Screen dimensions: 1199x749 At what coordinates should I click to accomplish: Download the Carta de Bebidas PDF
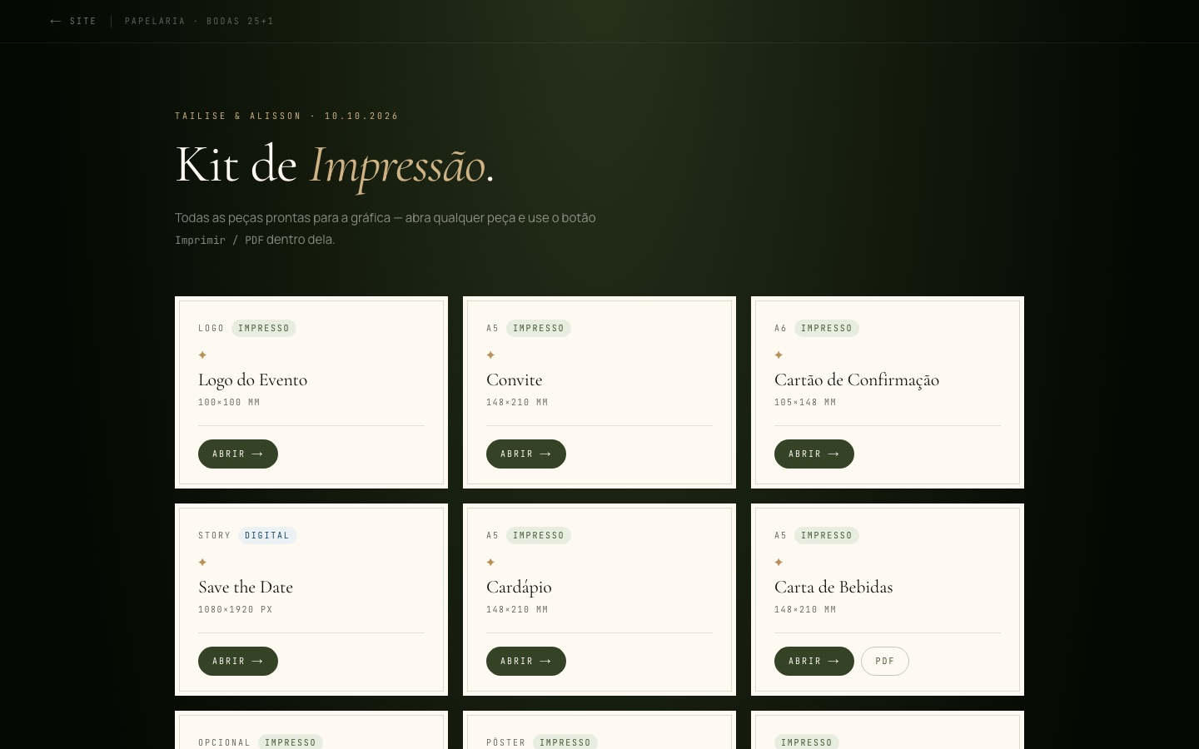885,661
